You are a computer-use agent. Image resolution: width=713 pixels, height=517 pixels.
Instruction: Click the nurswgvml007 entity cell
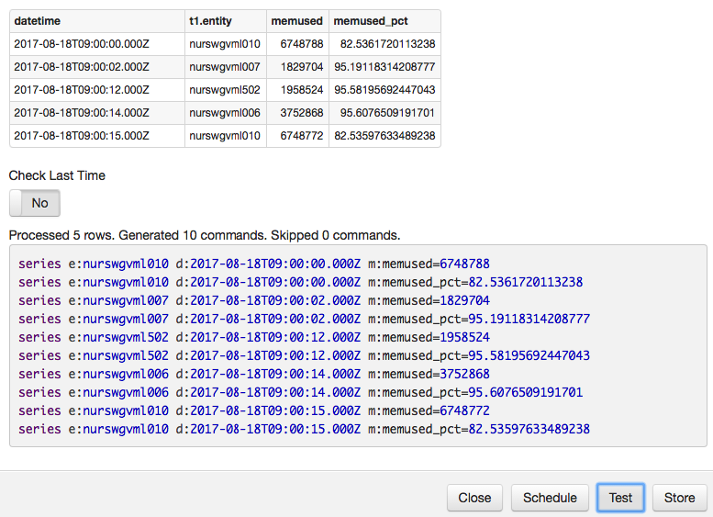tap(224, 67)
